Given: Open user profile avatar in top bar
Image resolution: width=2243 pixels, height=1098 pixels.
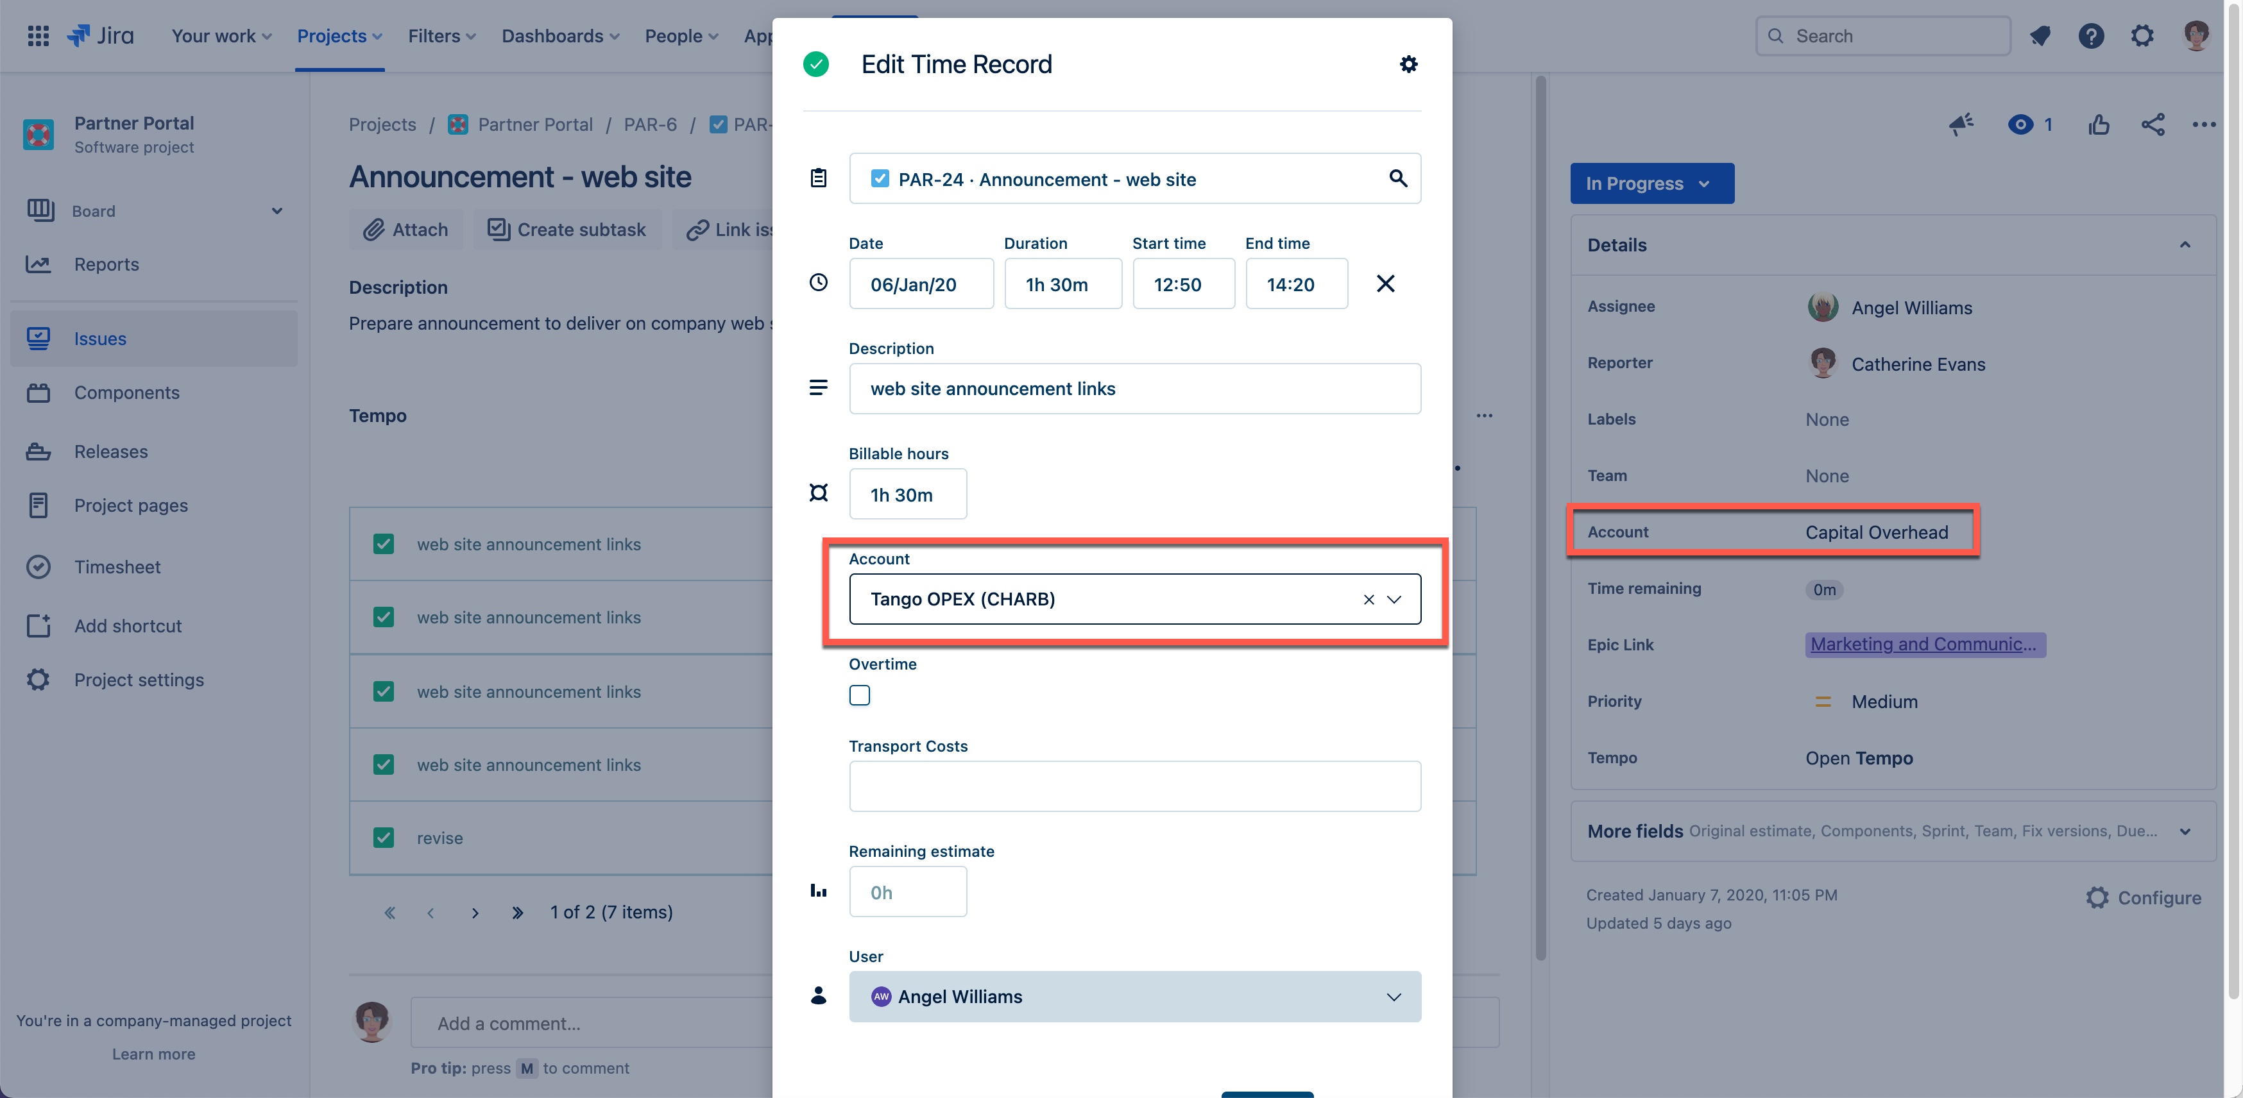Looking at the screenshot, I should tap(2196, 36).
